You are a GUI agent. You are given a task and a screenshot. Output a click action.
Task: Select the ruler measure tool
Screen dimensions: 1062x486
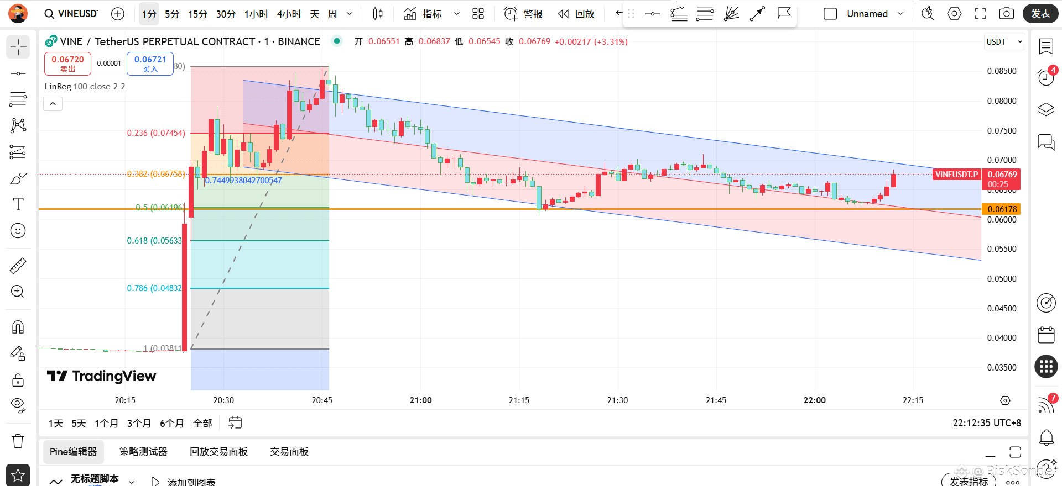point(18,266)
